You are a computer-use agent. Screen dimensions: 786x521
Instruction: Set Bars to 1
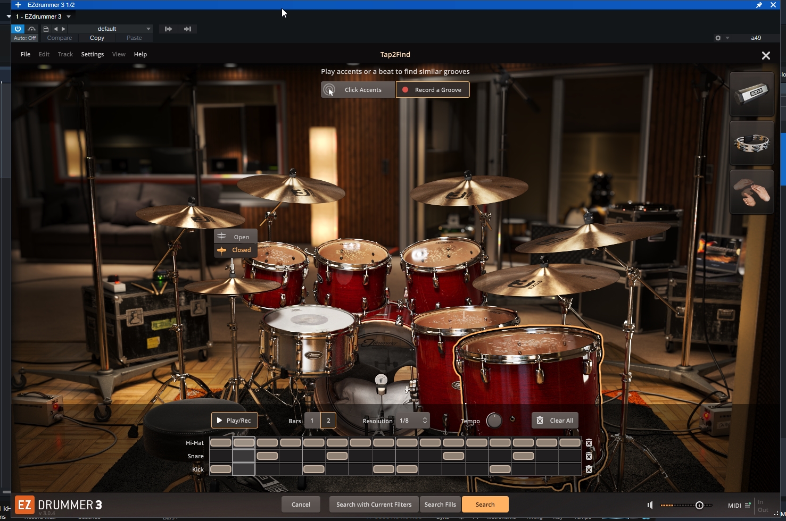coord(312,421)
